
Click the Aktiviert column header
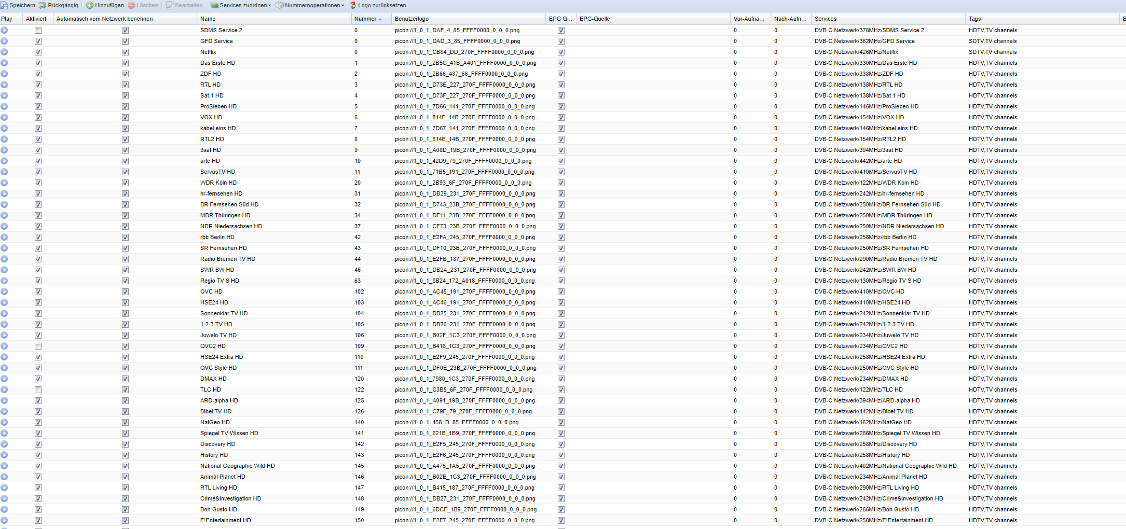point(38,19)
